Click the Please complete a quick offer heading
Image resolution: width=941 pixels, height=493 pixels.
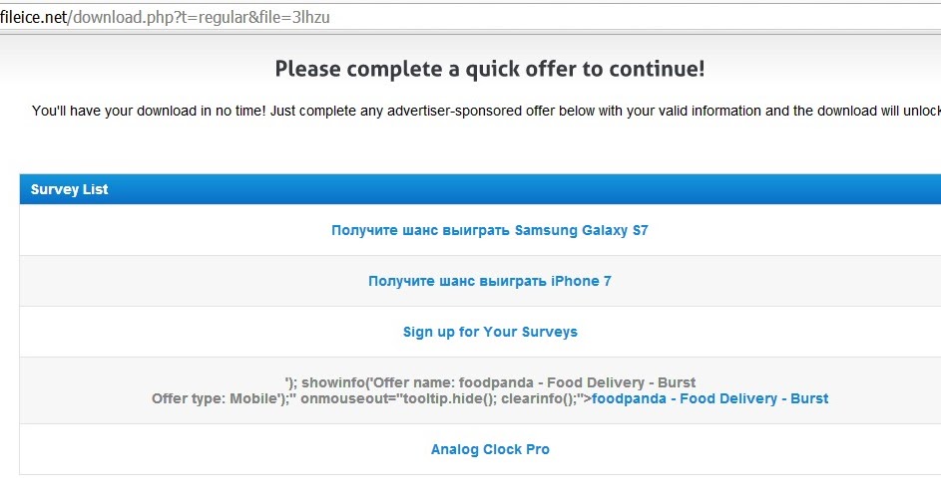489,69
